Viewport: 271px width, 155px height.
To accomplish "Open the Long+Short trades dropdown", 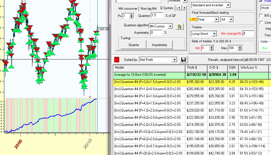I will coord(214,34).
